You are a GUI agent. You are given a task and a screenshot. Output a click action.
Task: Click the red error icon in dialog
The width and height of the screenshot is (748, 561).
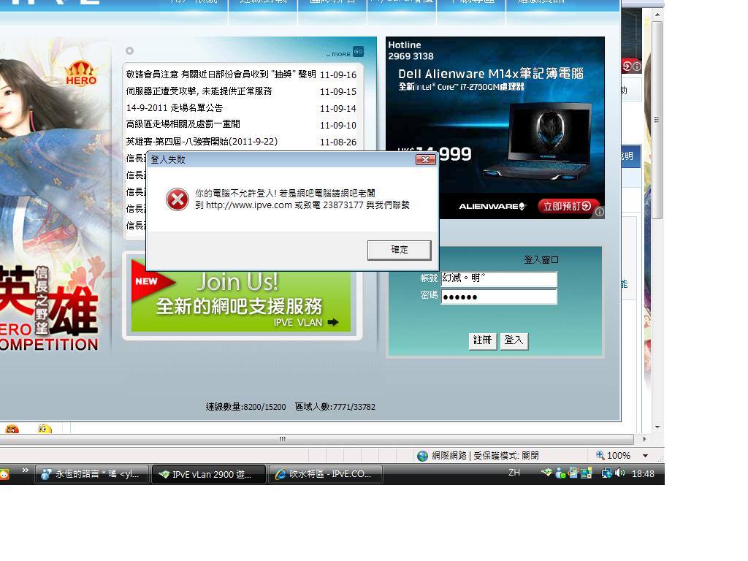(178, 199)
